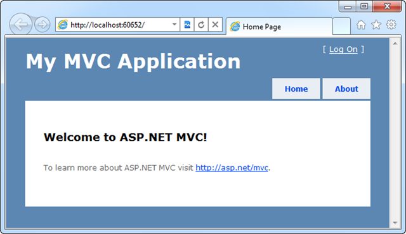Click the About navigation menu item
Screen dimensions: 406x234
coord(346,89)
